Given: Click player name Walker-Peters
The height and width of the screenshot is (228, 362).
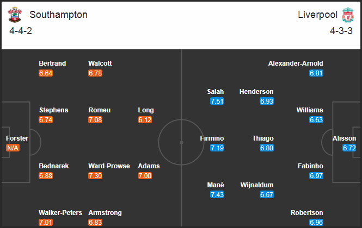Looking at the screenshot, I should 60,213.
